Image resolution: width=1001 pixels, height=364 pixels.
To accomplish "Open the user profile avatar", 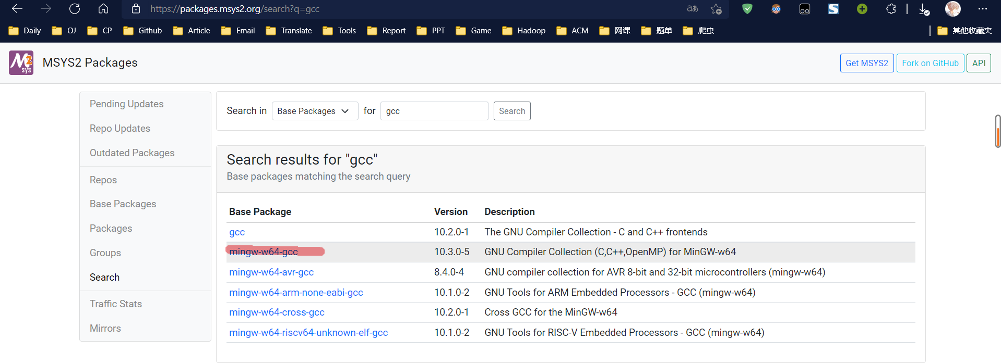I will tap(953, 9).
